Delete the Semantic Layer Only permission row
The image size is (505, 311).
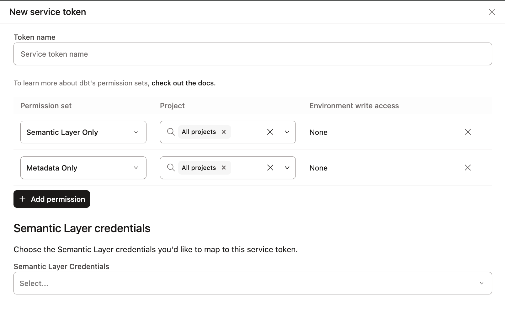(468, 132)
